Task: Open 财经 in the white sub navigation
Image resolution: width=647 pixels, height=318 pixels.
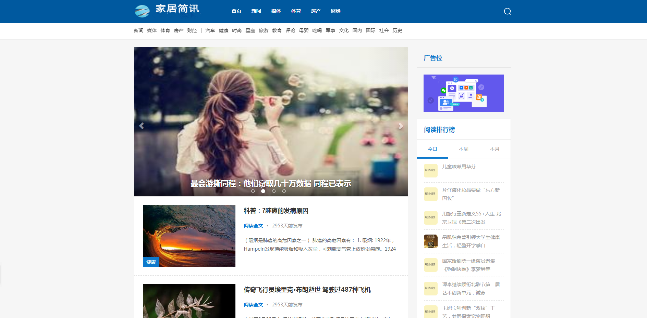Action: [x=192, y=30]
